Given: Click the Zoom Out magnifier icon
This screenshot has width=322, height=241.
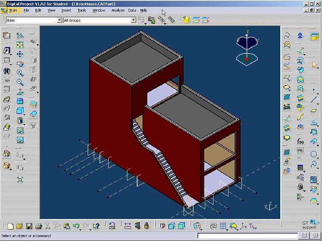Looking at the screenshot, I should click(20, 82).
